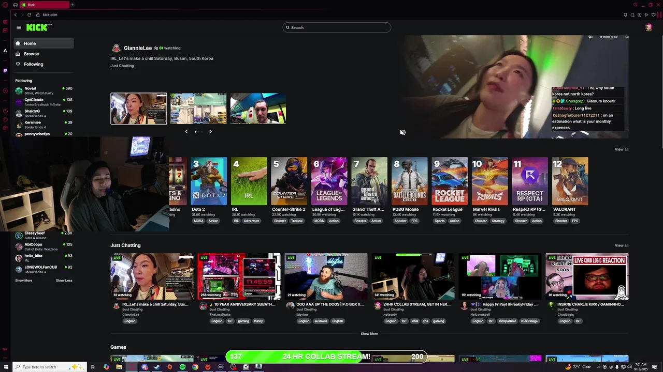The image size is (663, 372).
Task: Open GiannieLee featured streamer name
Action: pyautogui.click(x=138, y=48)
